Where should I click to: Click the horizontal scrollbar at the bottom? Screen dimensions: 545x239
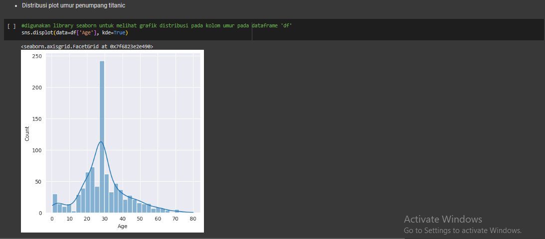pyautogui.click(x=199, y=238)
